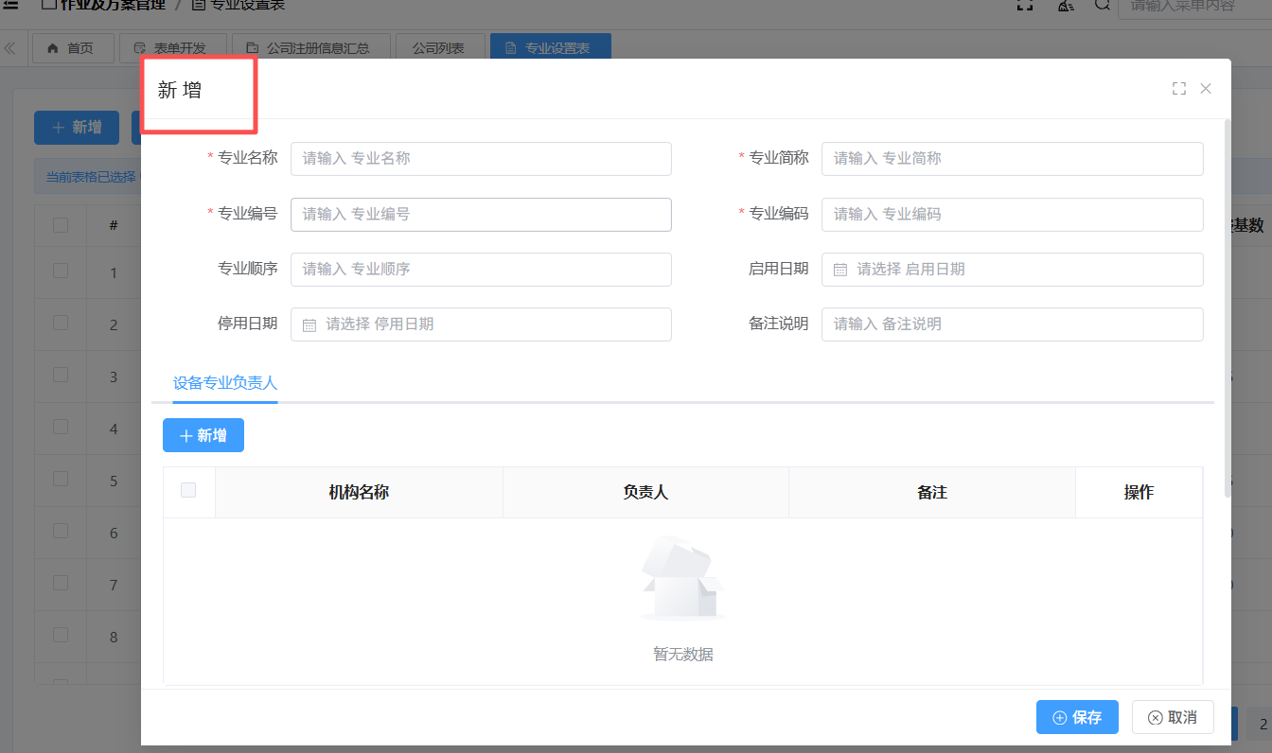Tick the select-all checkbox beside 机构名称 header

coord(188,490)
